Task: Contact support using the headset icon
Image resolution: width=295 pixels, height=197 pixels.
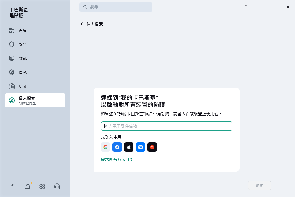Action: (57, 186)
